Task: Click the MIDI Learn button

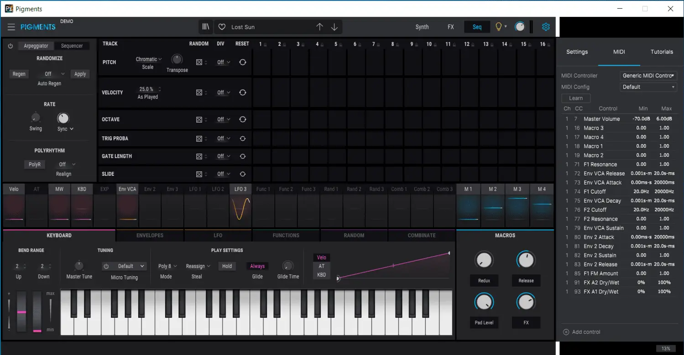Action: [x=576, y=98]
